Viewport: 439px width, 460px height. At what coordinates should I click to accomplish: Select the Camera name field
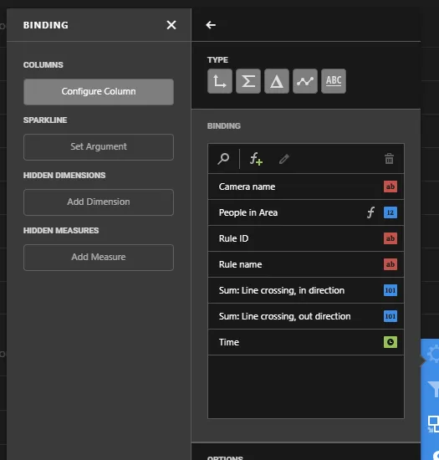306,187
